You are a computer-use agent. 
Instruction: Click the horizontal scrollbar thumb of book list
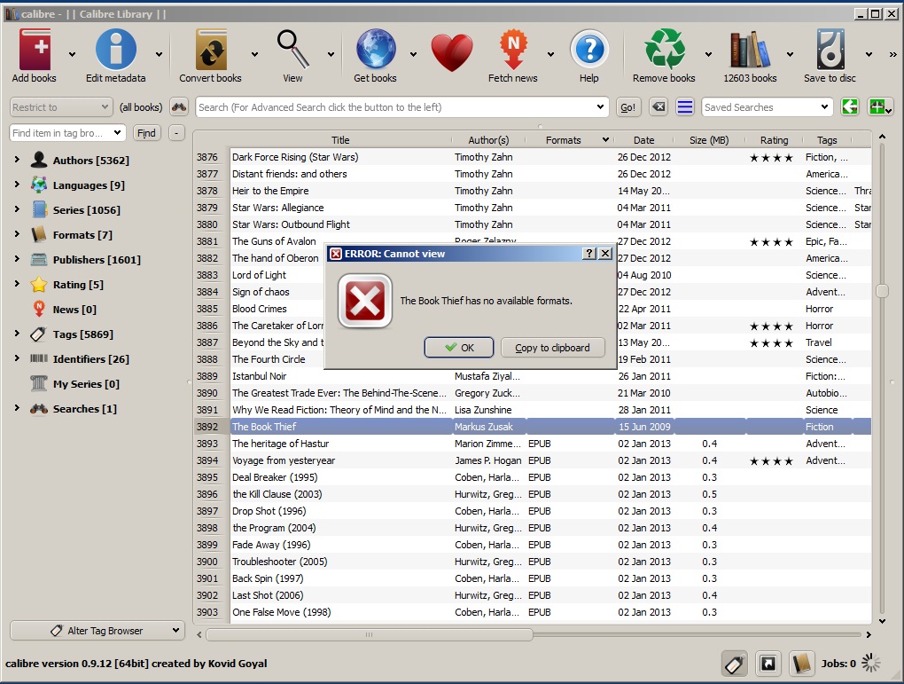pos(369,634)
